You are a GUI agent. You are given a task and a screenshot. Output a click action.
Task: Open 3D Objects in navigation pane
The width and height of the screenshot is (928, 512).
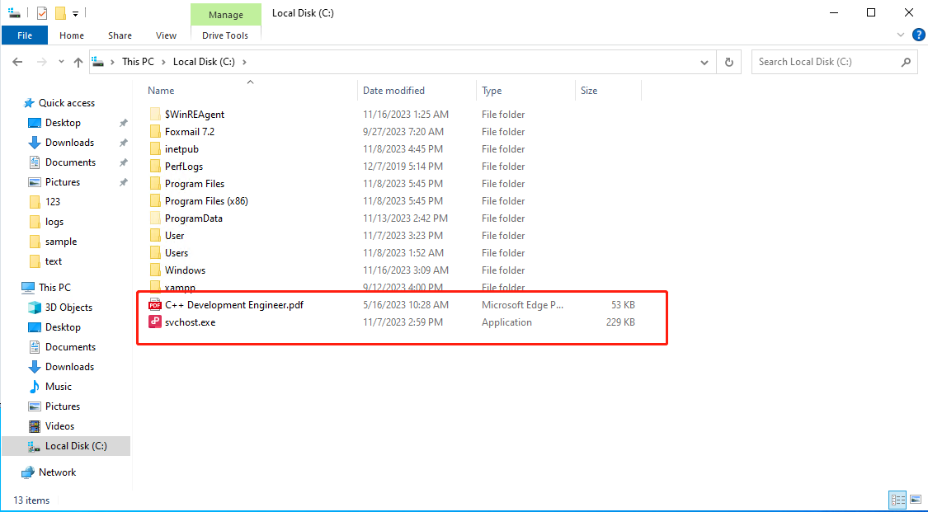(x=68, y=308)
